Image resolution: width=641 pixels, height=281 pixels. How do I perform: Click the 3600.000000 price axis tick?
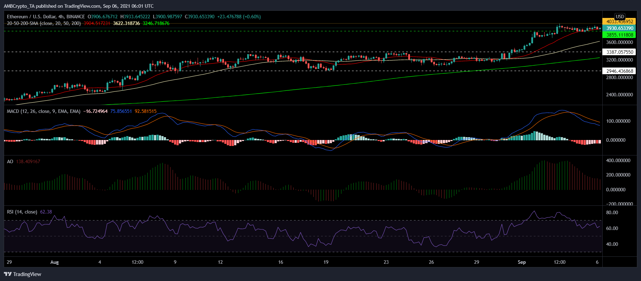(x=620, y=42)
